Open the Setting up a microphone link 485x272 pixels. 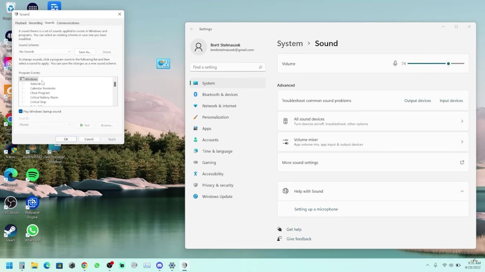coord(316,209)
